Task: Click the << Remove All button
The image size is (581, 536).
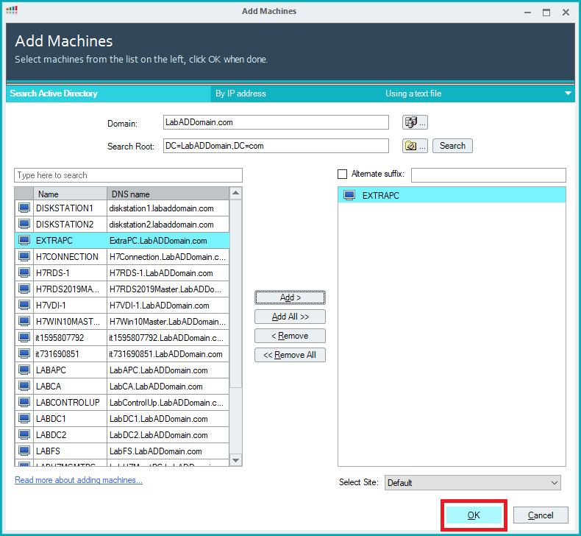Action: point(290,355)
